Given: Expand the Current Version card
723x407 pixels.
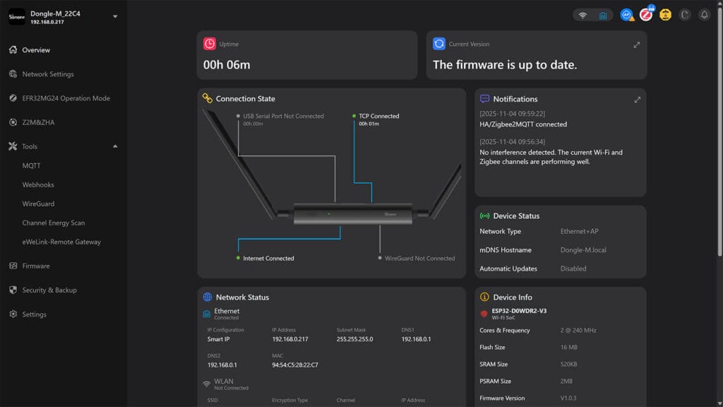Looking at the screenshot, I should click(x=637, y=45).
